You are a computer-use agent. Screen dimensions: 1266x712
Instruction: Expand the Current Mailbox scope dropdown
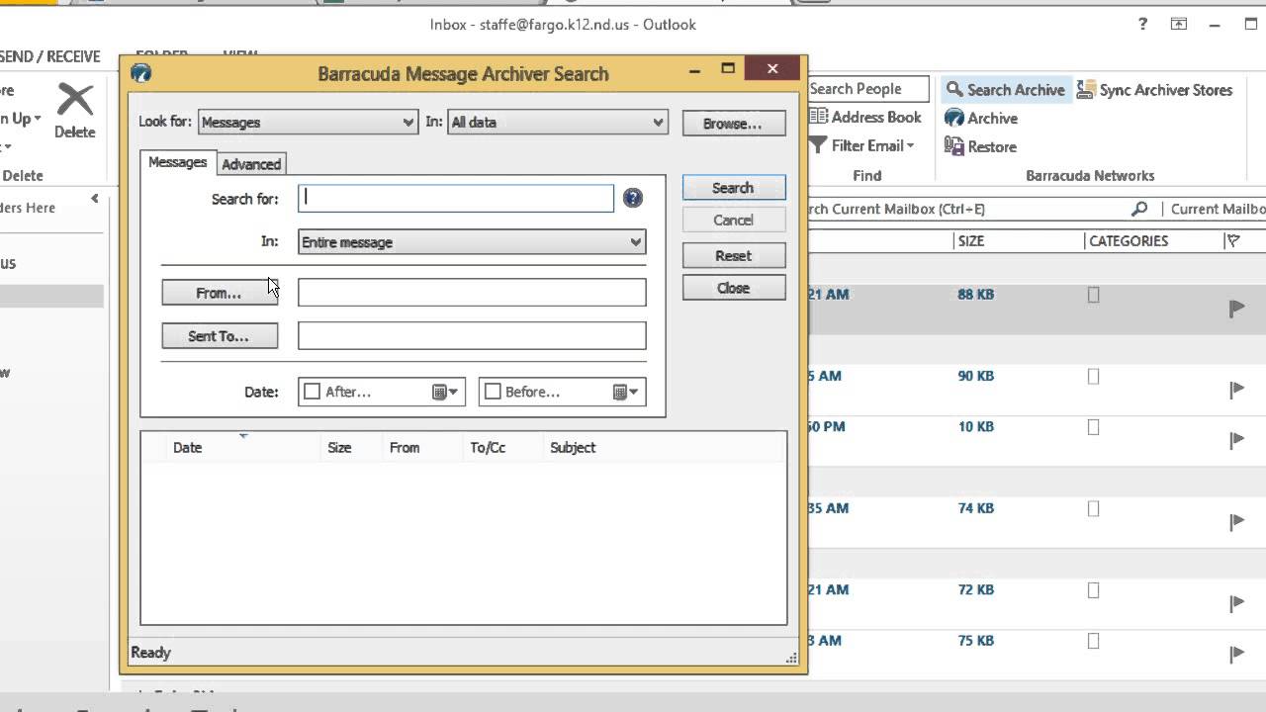(x=1216, y=209)
